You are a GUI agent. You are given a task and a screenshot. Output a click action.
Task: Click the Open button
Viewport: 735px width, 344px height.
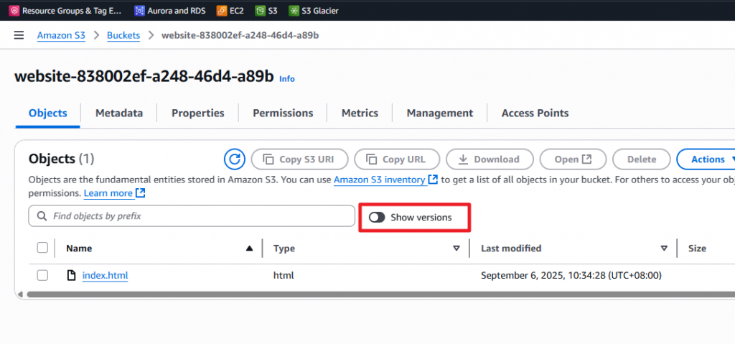[574, 159]
